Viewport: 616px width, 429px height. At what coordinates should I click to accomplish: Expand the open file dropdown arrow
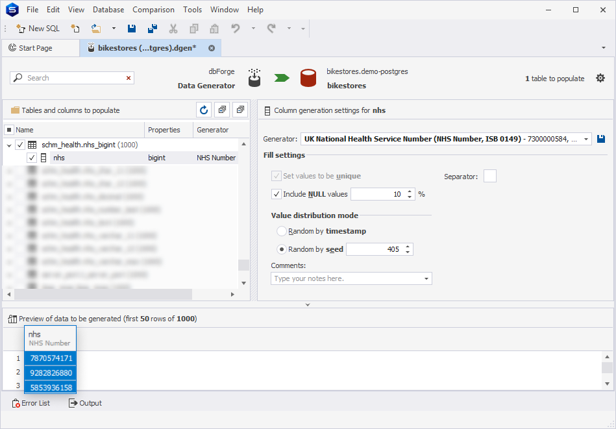pos(114,29)
